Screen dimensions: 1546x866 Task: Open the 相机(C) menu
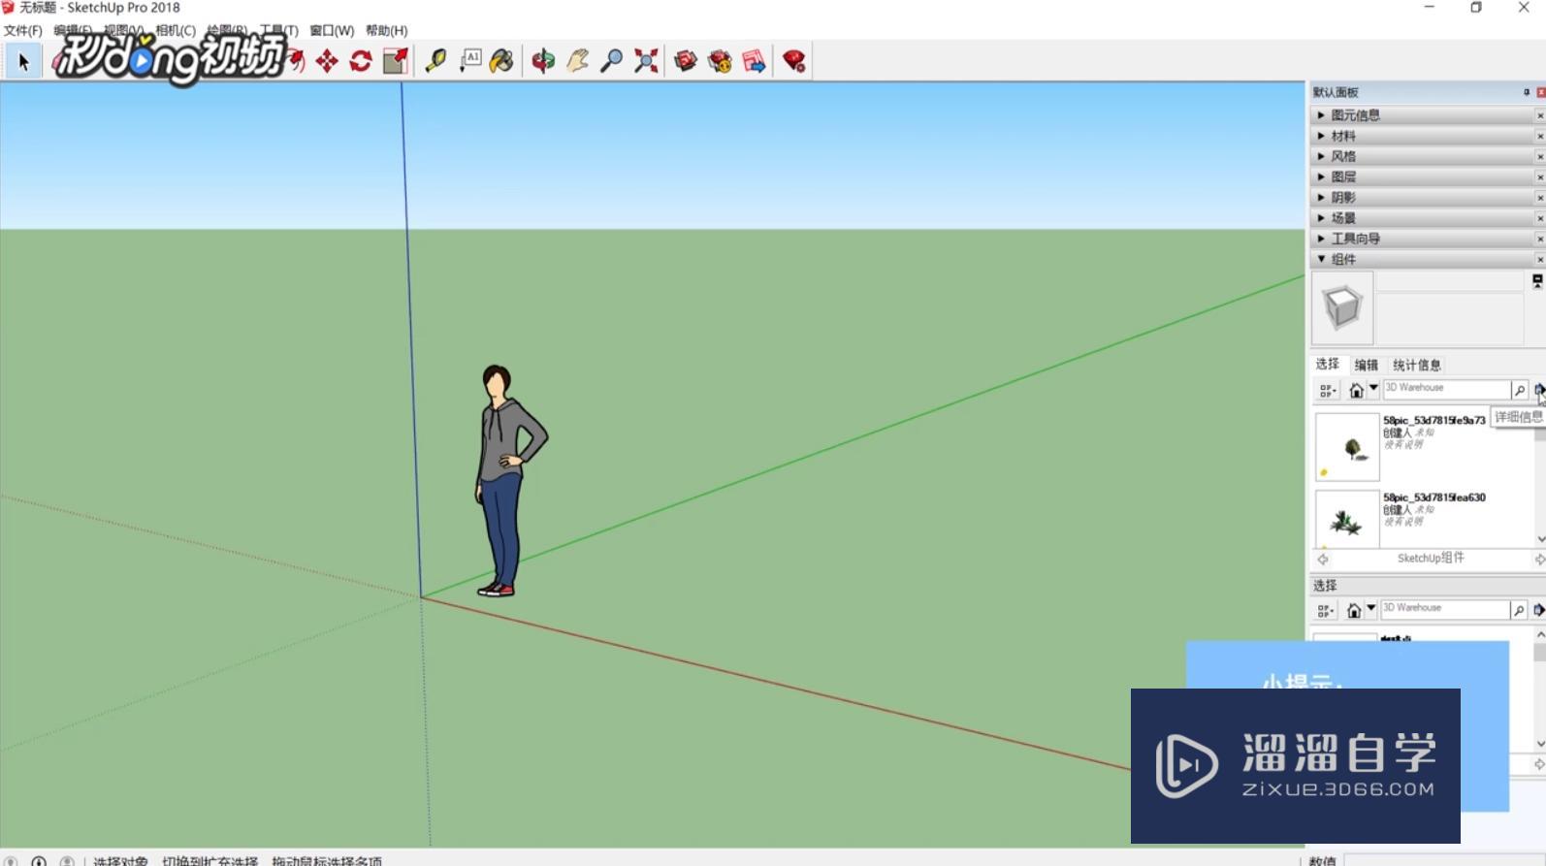[x=176, y=31]
